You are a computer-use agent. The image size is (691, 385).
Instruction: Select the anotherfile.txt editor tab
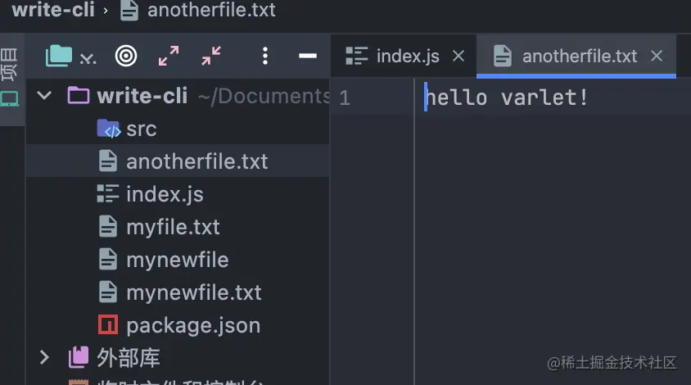566,57
